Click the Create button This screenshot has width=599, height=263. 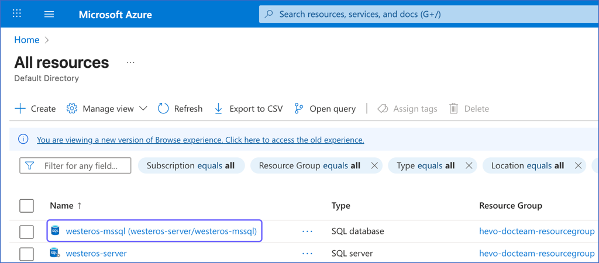point(35,109)
